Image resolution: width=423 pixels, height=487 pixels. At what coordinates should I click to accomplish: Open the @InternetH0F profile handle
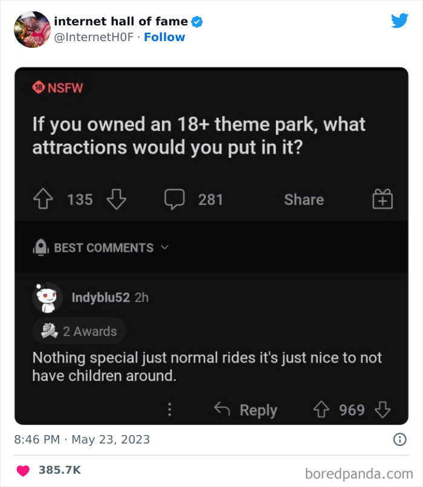point(94,37)
